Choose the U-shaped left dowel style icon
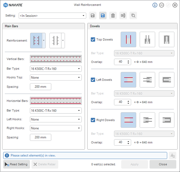 coord(166,80)
